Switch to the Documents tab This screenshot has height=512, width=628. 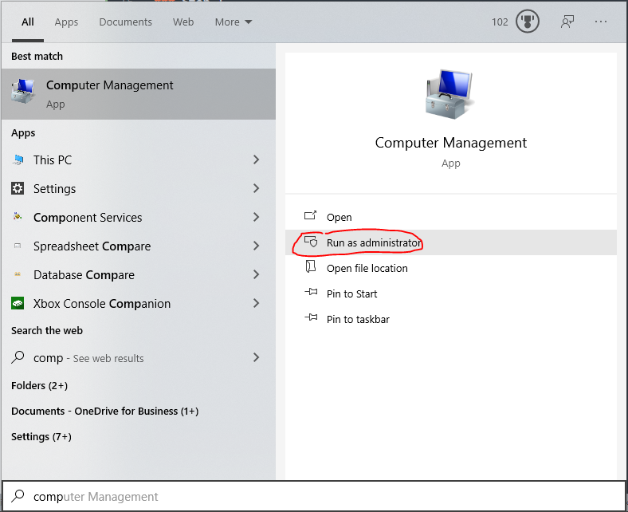pyautogui.click(x=125, y=22)
